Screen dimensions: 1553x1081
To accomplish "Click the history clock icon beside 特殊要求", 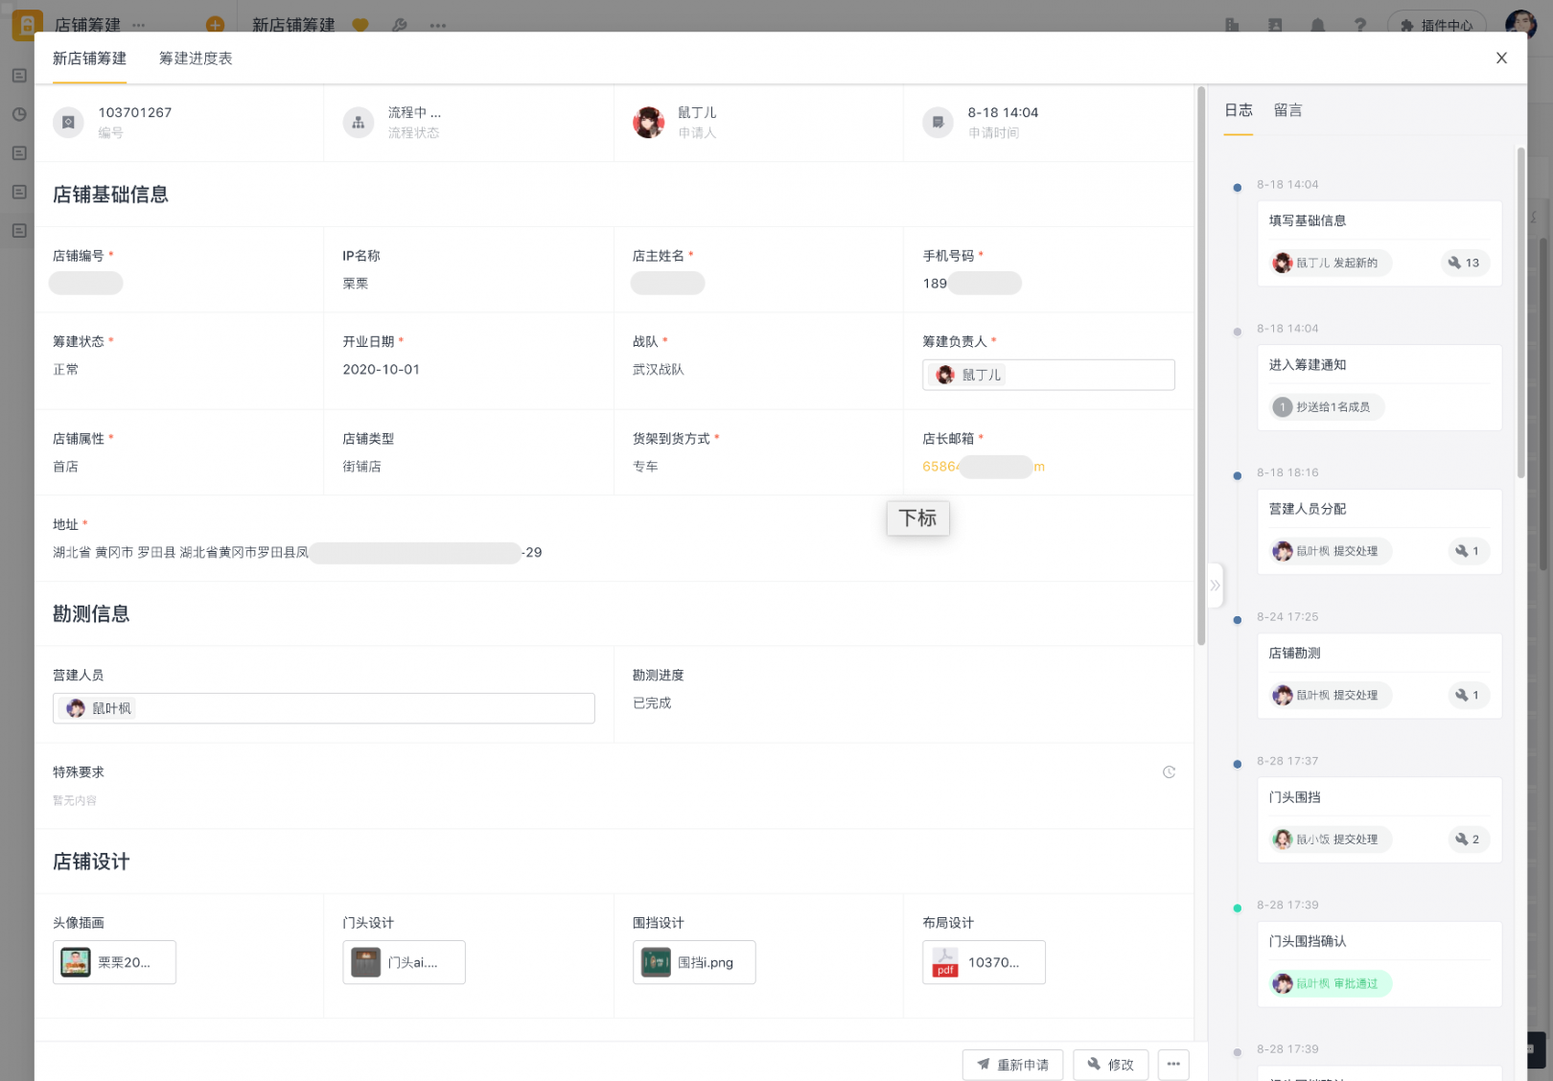I will pos(1169,772).
